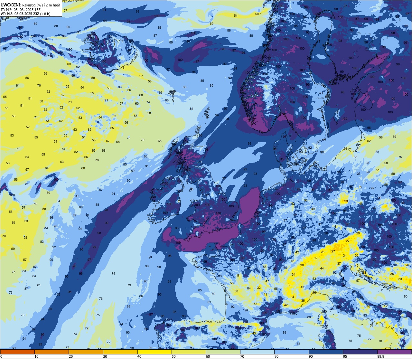
Task: Click the map value 23 over Germany
Action: [346, 201]
